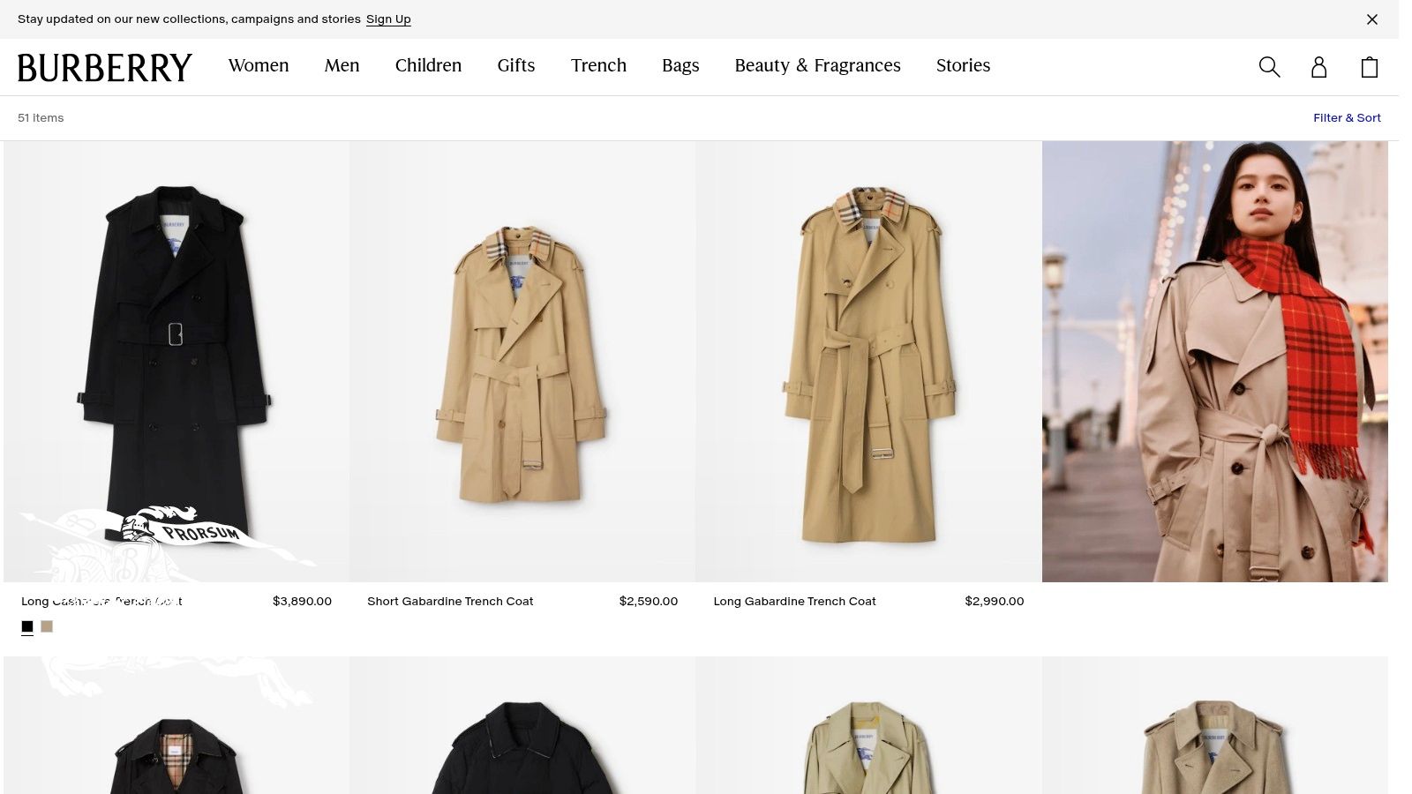View the black Long Cashmere Trench Coat image
The height and width of the screenshot is (794, 1412).
(176, 362)
